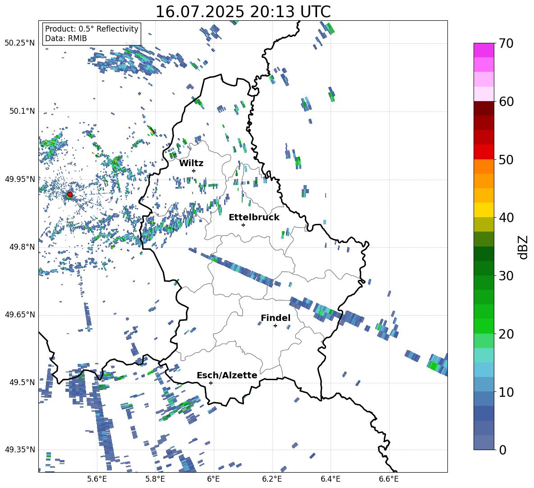Image resolution: width=534 pixels, height=488 pixels.
Task: Click the Findel station cross marker
Action: pos(275,326)
